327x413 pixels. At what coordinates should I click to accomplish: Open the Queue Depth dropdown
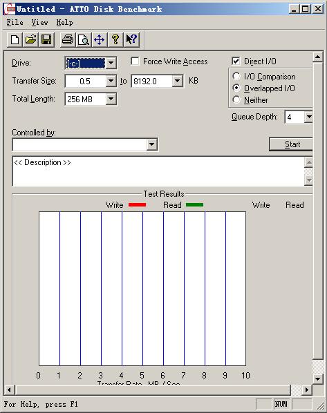308,117
